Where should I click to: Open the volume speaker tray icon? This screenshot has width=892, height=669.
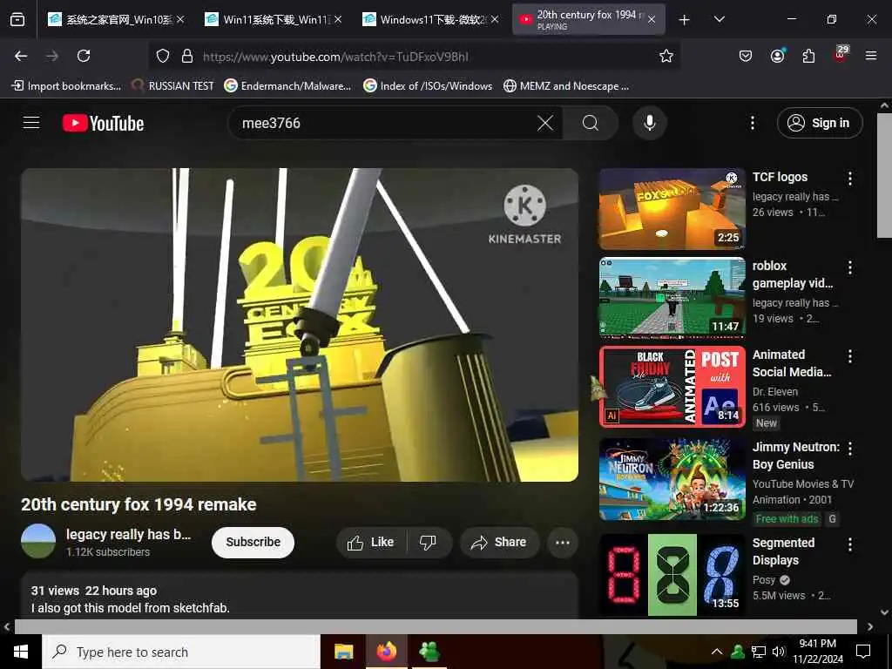pos(779,652)
